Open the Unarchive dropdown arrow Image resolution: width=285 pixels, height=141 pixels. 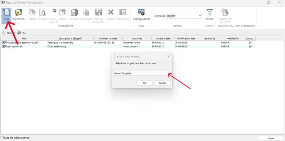pyautogui.click(x=18, y=23)
